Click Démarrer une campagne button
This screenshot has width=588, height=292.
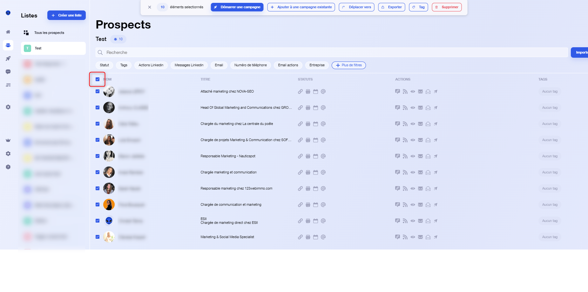click(237, 7)
